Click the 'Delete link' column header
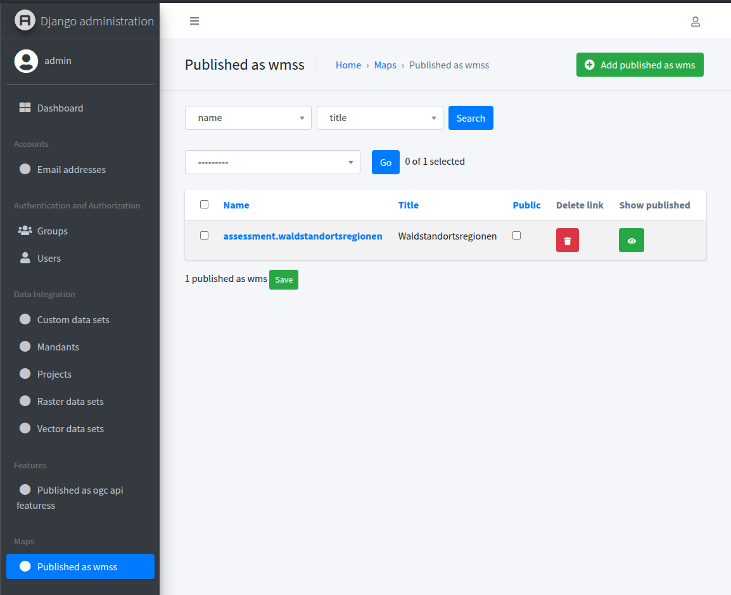This screenshot has height=595, width=731. coord(580,205)
